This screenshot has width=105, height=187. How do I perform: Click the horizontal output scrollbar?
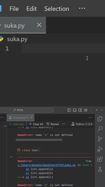[x=39, y=140]
